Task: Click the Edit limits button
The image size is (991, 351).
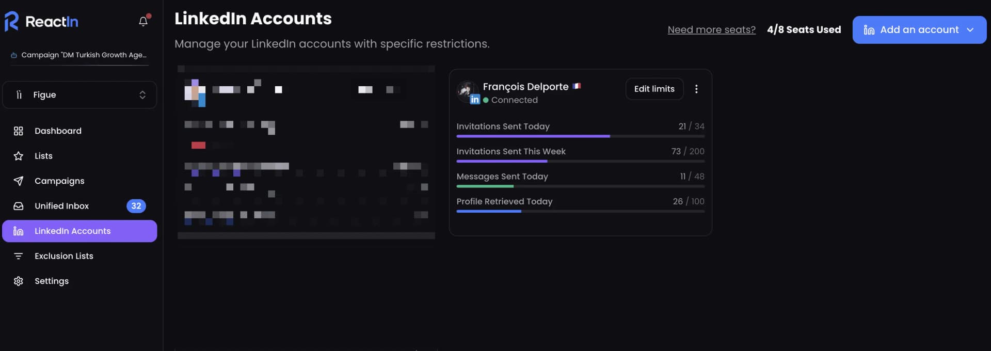Action: point(654,89)
